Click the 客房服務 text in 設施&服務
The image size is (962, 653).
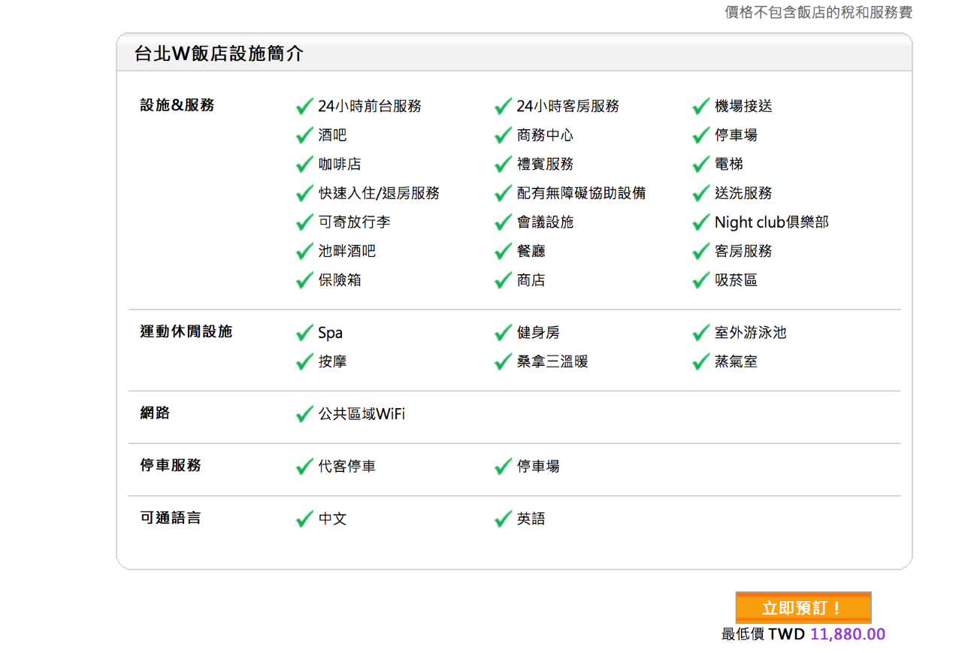point(743,251)
